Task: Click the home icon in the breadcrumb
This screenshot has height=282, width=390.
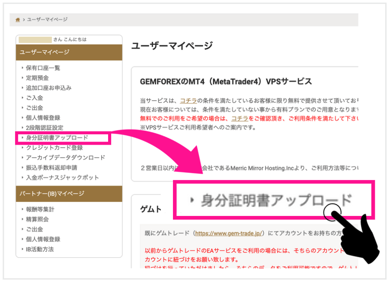Action: 18,19
